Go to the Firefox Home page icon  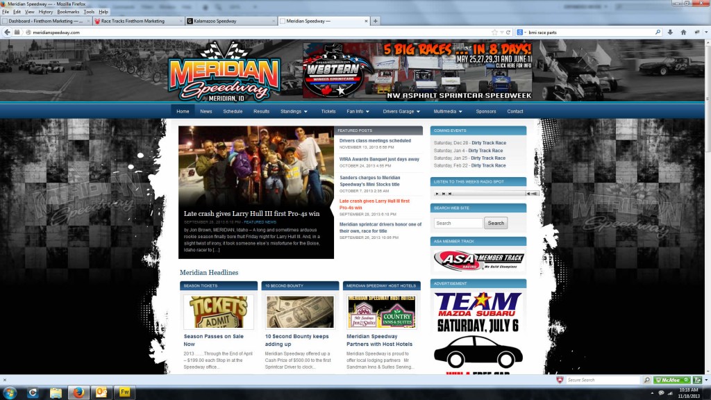683,32
